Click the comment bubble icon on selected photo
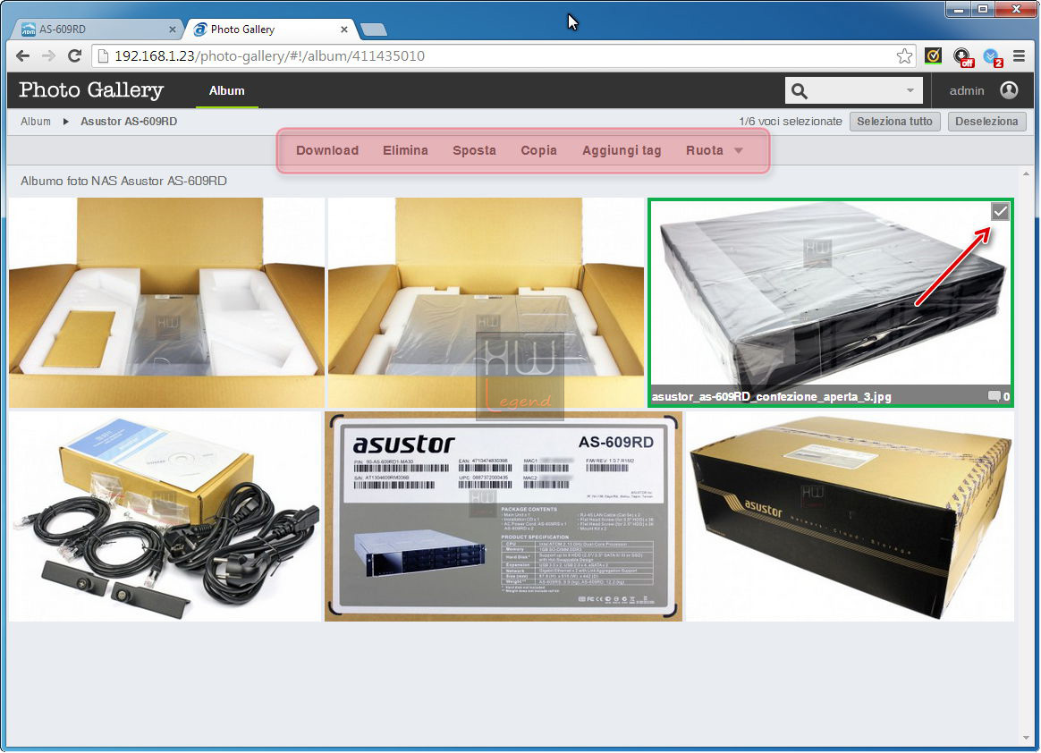Viewport: 1041px width, 753px height. [x=994, y=396]
